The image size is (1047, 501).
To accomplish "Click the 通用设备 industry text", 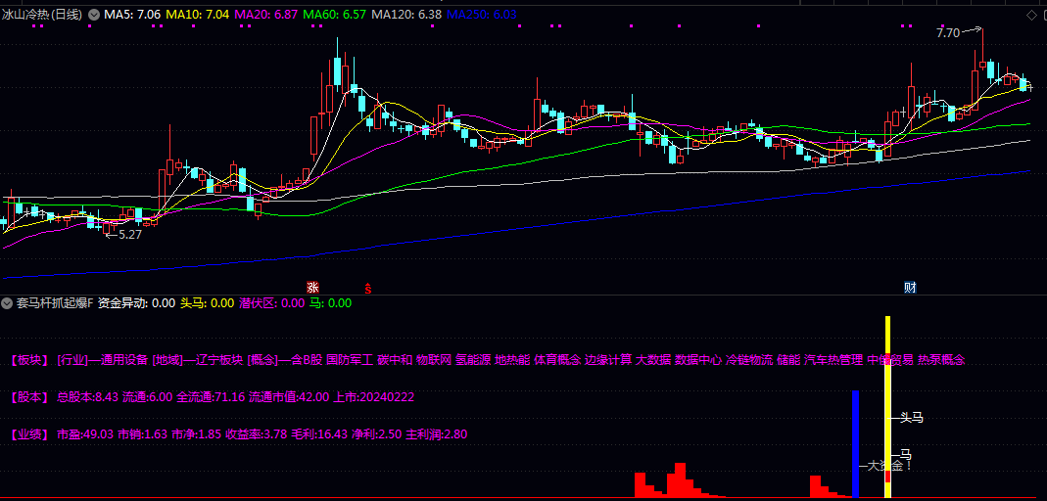I will pyautogui.click(x=124, y=360).
